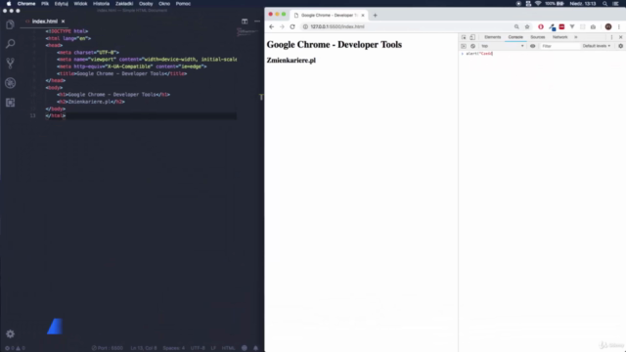Viewport: 626px width, 352px height.
Task: Go back in Chrome
Action: tap(272, 26)
